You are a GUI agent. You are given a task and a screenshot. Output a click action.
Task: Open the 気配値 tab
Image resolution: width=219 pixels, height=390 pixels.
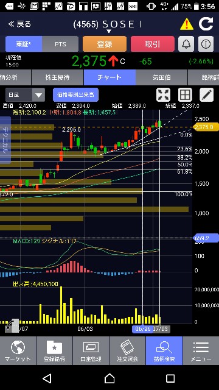point(161,77)
